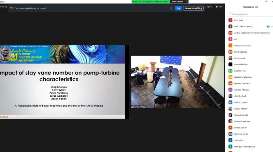Click the shared presentation title slide
Screen dimensions: 273x152
(x=62, y=82)
